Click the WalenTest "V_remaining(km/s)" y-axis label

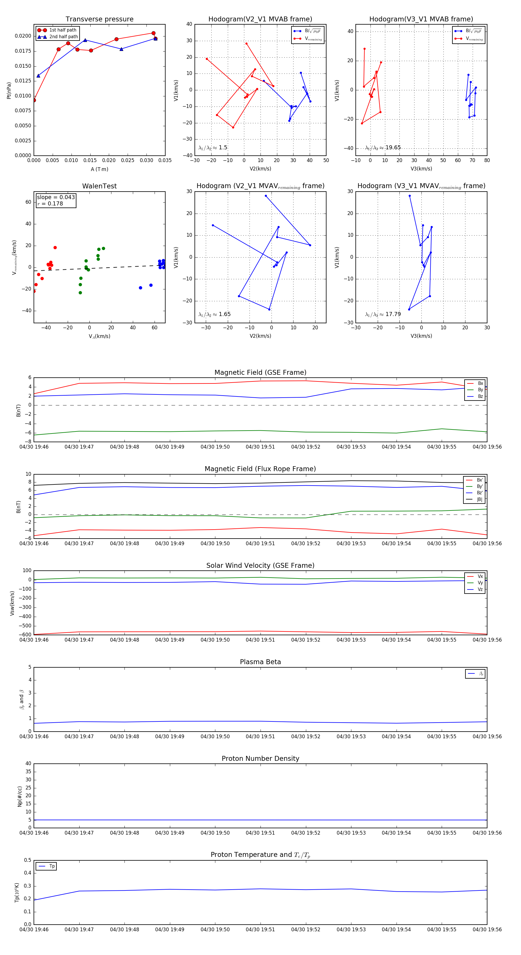14,257
